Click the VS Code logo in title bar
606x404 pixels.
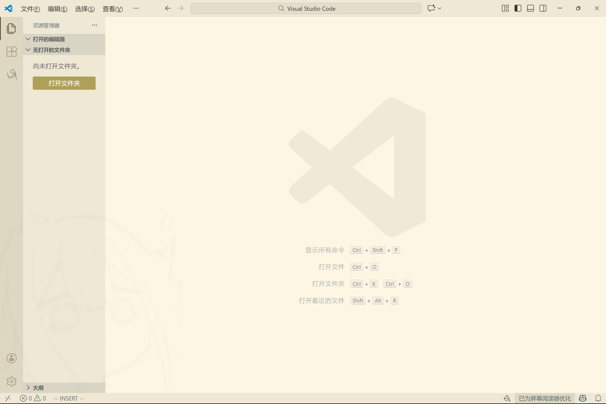tap(8, 8)
